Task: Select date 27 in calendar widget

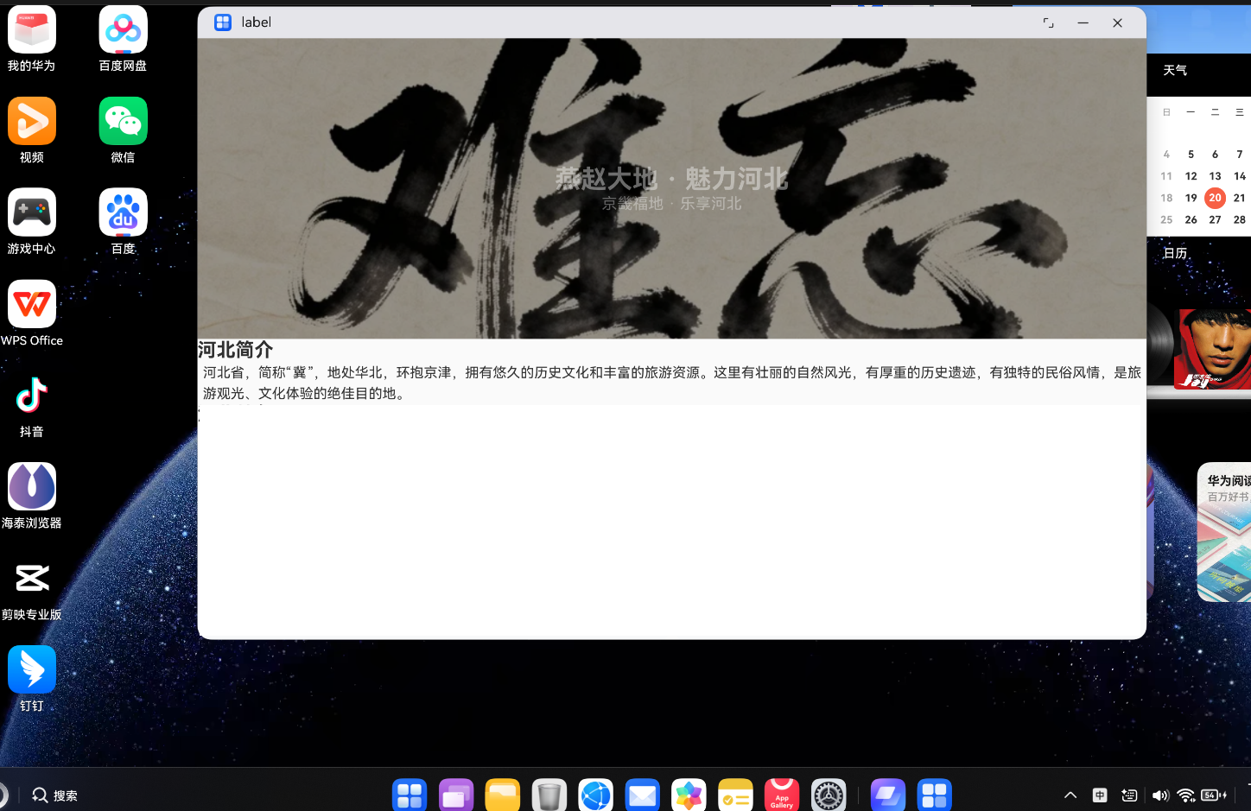Action: point(1215,219)
